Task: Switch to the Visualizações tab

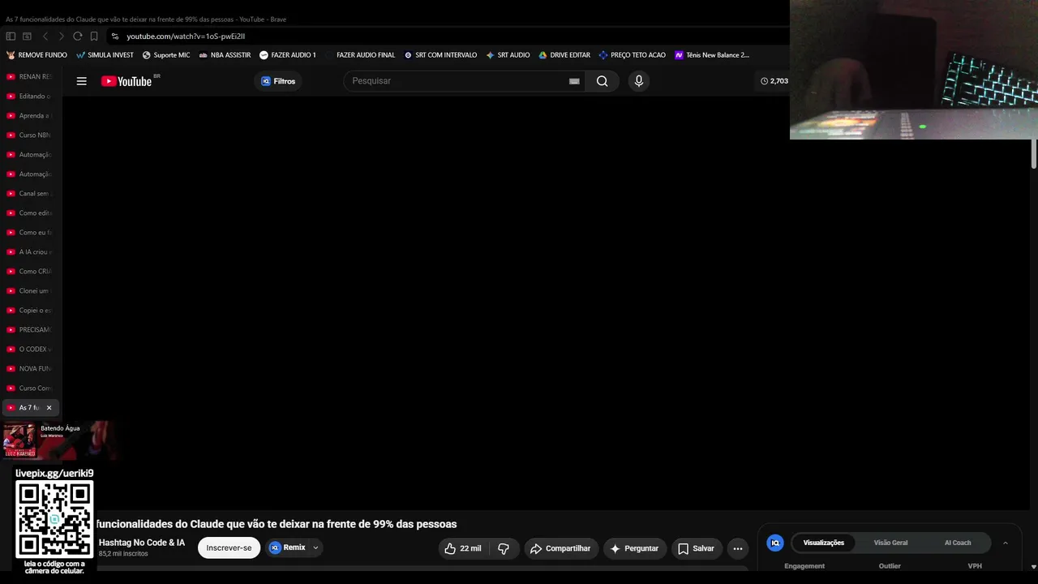Action: 823,543
